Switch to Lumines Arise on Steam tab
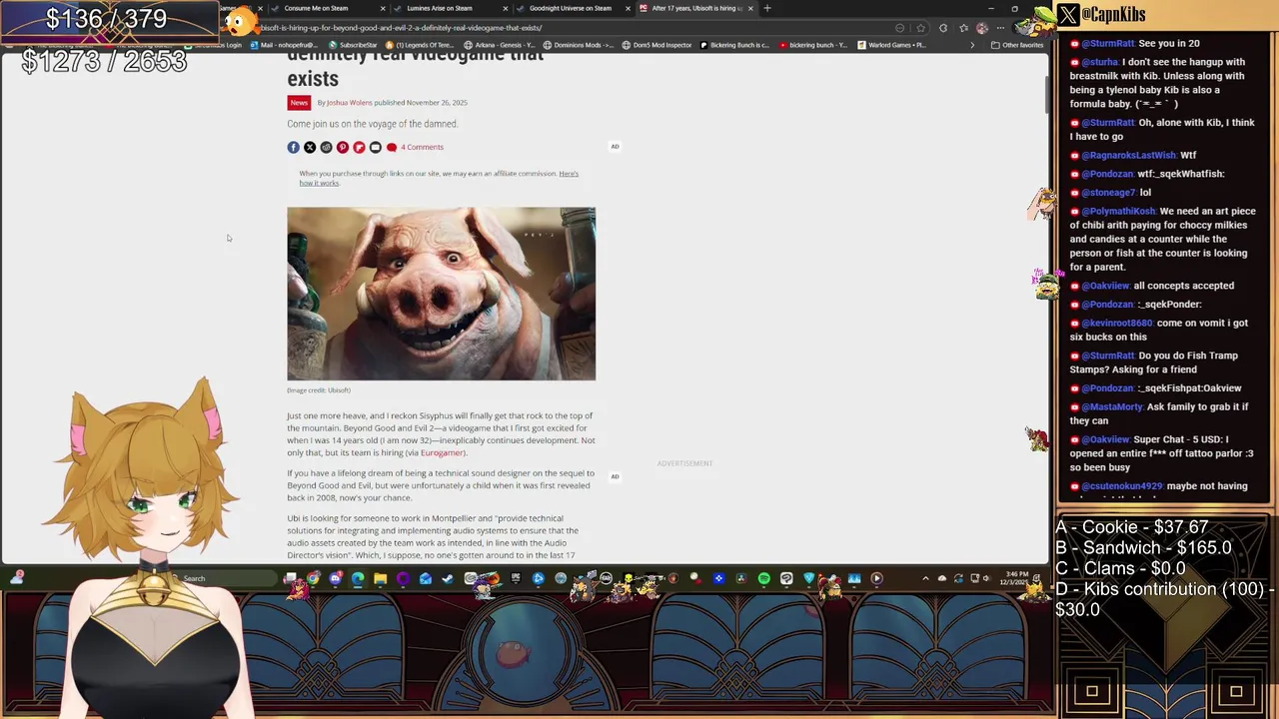This screenshot has height=719, width=1279. tap(439, 8)
